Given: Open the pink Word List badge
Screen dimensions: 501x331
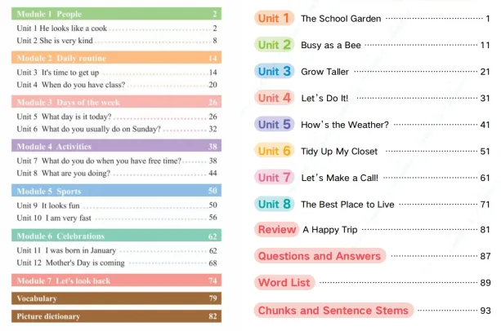Looking at the screenshot, I should tap(284, 283).
